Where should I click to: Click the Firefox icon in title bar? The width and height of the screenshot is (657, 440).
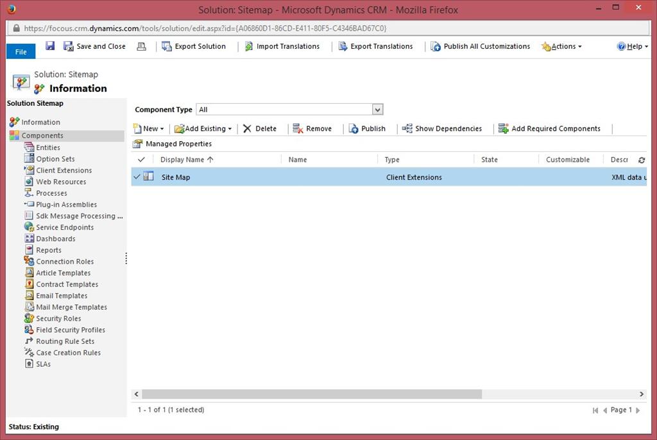click(x=12, y=9)
